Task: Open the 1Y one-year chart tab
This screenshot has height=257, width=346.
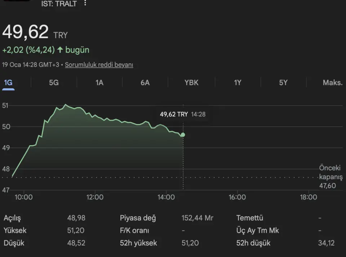Action: pyautogui.click(x=238, y=83)
